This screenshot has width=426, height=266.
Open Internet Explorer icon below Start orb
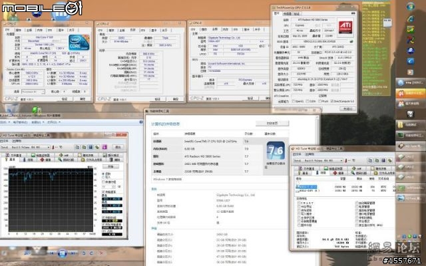coord(411,19)
